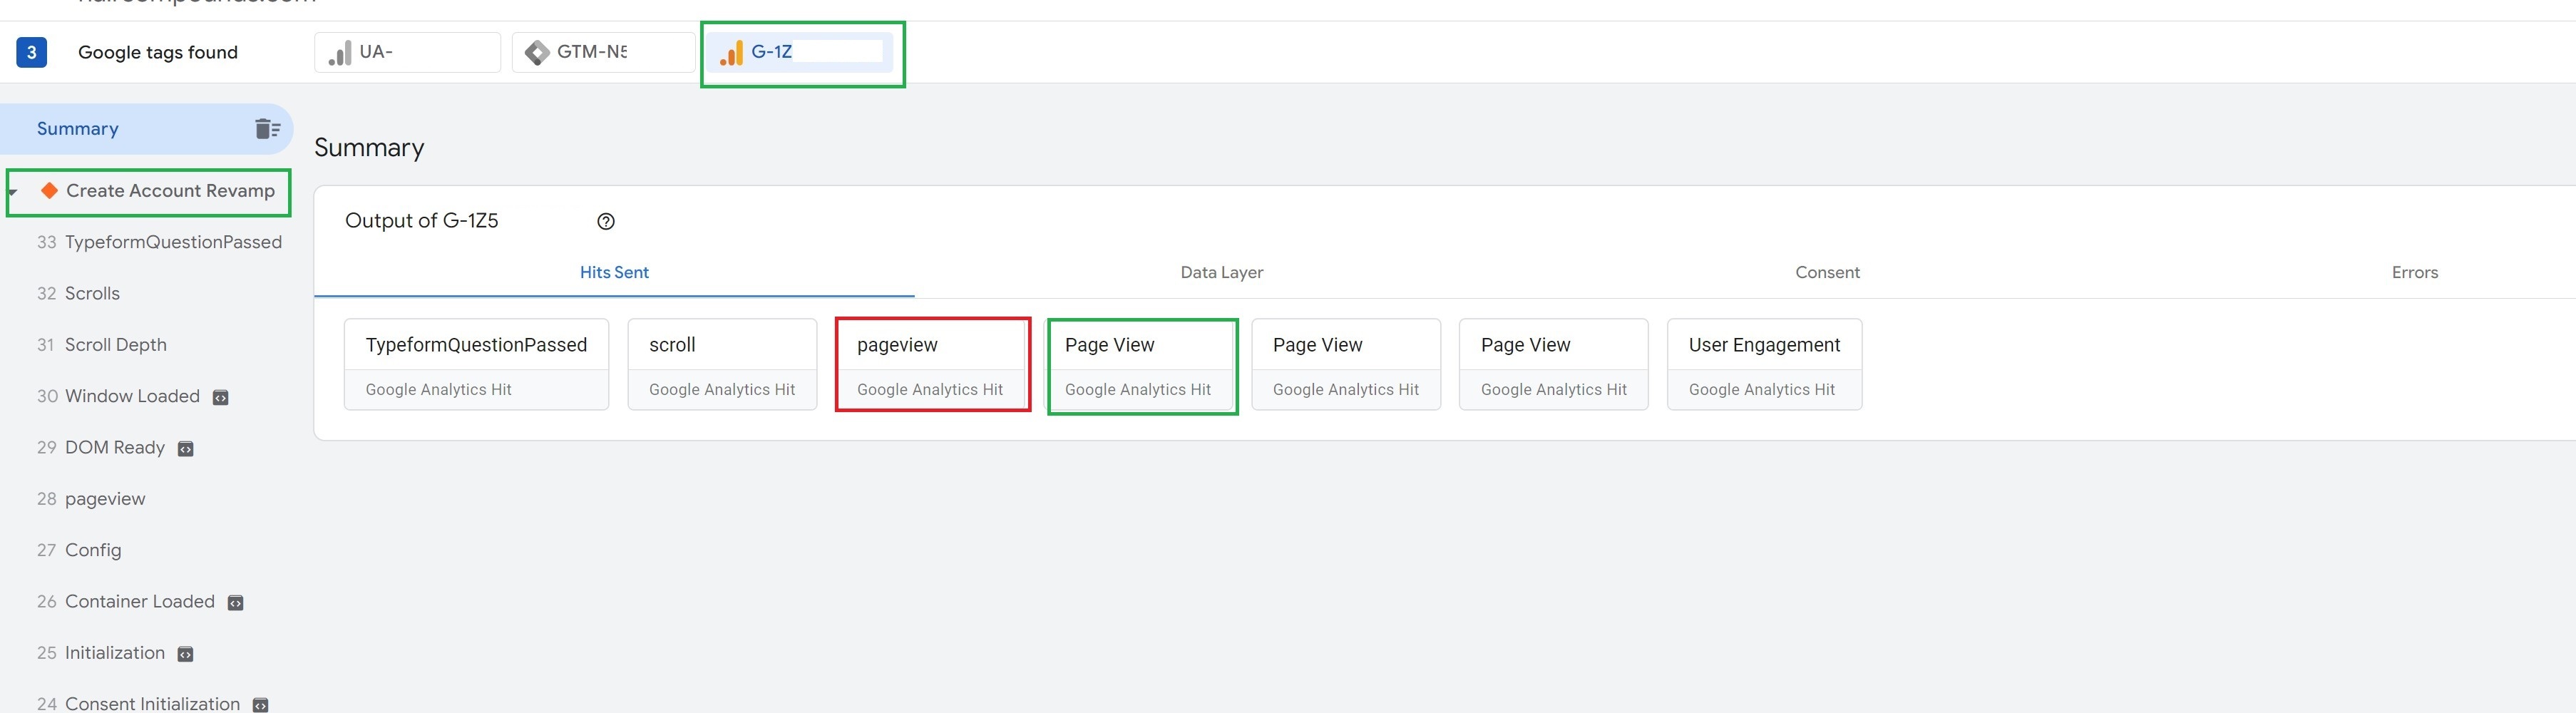2576x713 pixels.
Task: Click the code badge next to Initialization
Action: coord(186,654)
